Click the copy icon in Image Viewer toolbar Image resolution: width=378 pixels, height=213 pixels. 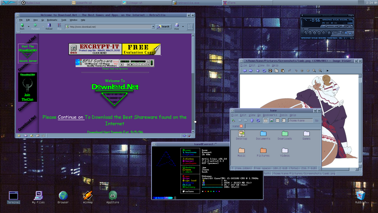pos(276,70)
